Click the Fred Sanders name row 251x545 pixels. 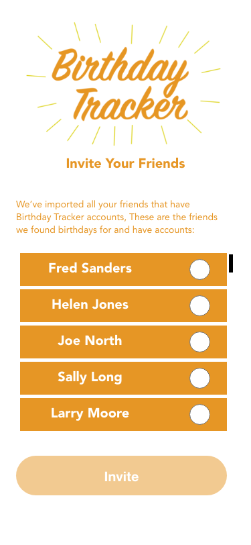click(123, 269)
